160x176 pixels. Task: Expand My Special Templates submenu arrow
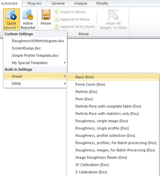pyautogui.click(x=65, y=63)
